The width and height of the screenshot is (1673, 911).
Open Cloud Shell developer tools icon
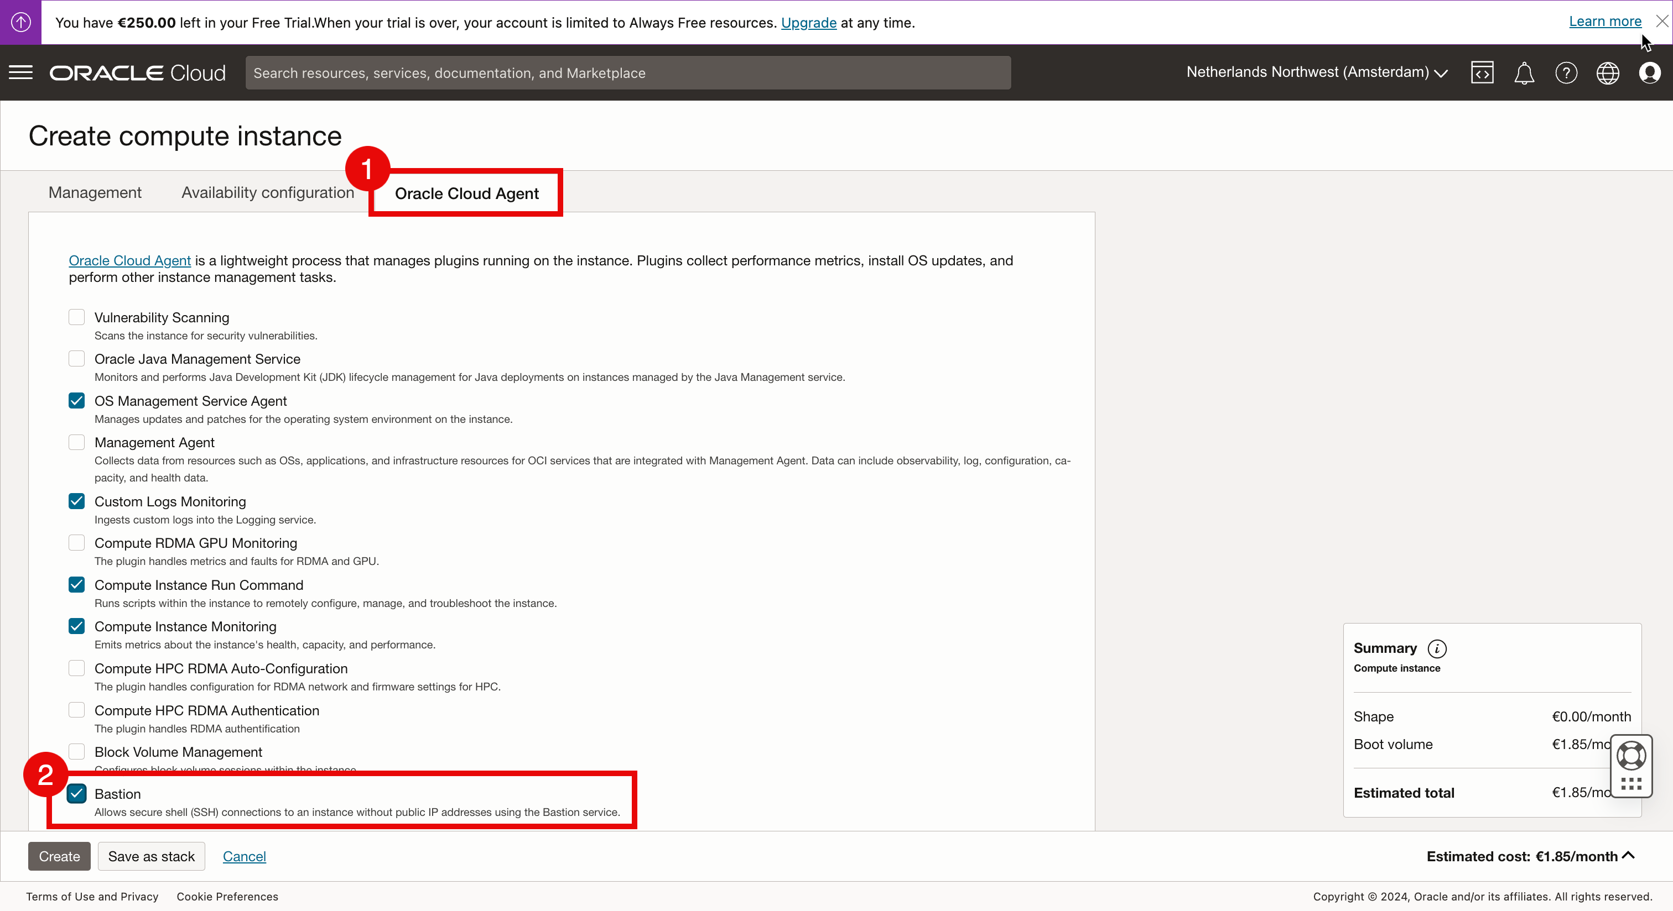[1482, 72]
